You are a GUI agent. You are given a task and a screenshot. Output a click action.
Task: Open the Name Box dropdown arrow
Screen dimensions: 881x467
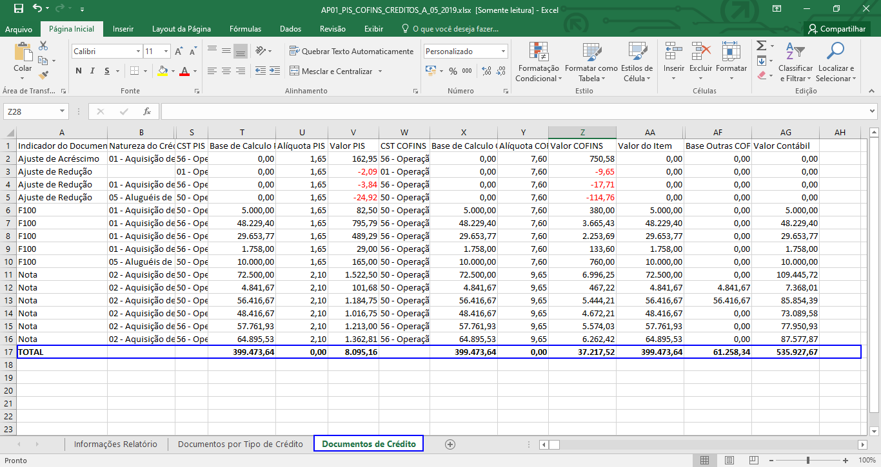pyautogui.click(x=62, y=111)
